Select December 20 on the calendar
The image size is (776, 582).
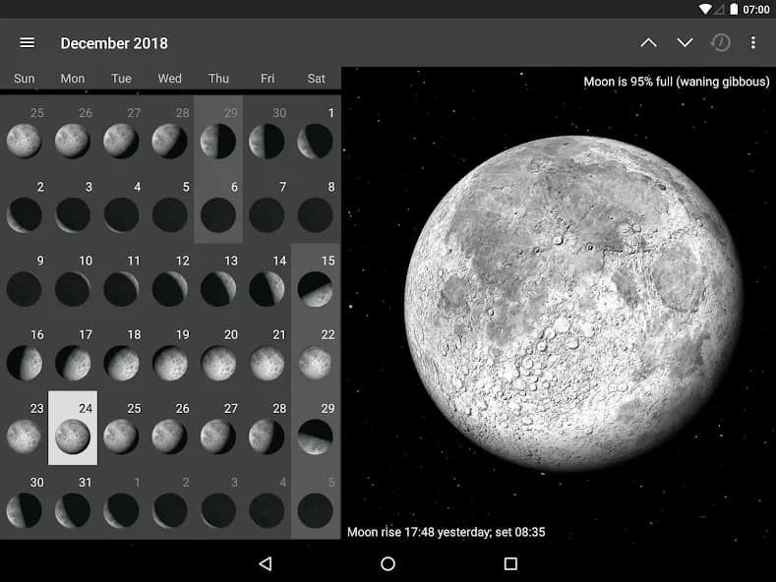(x=218, y=354)
